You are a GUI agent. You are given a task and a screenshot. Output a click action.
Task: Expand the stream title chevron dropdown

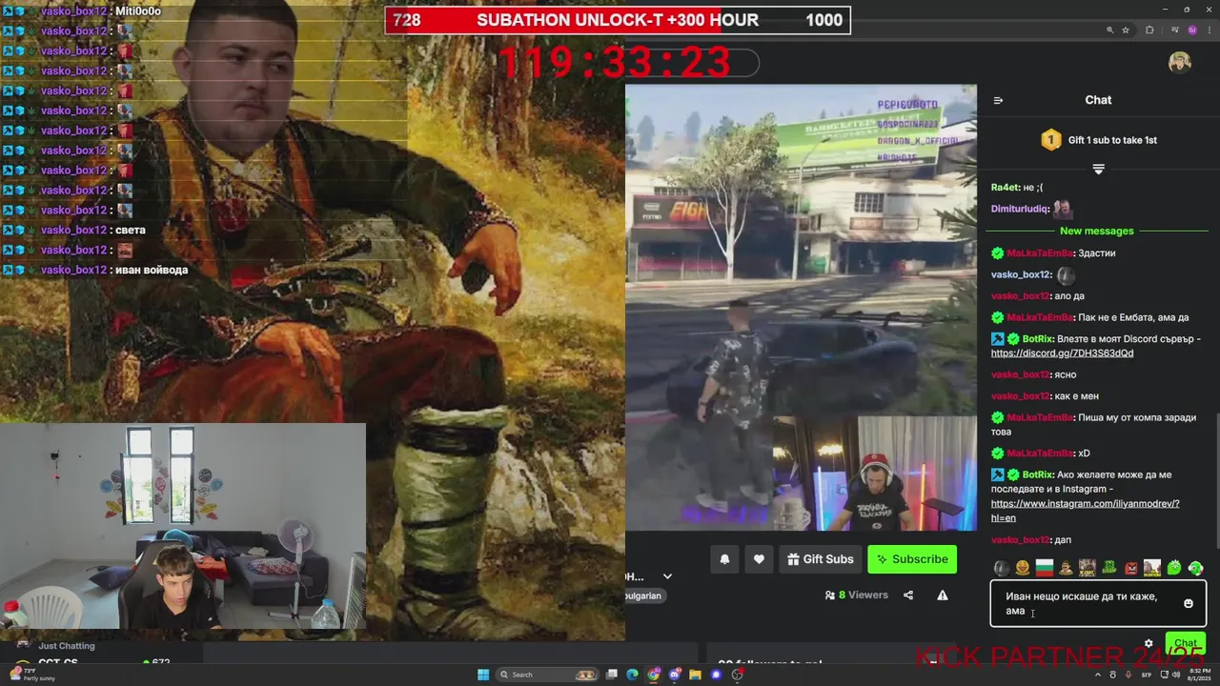(667, 576)
